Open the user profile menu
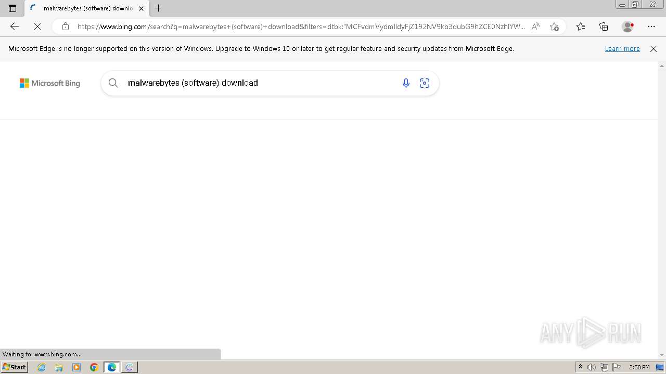 [627, 26]
